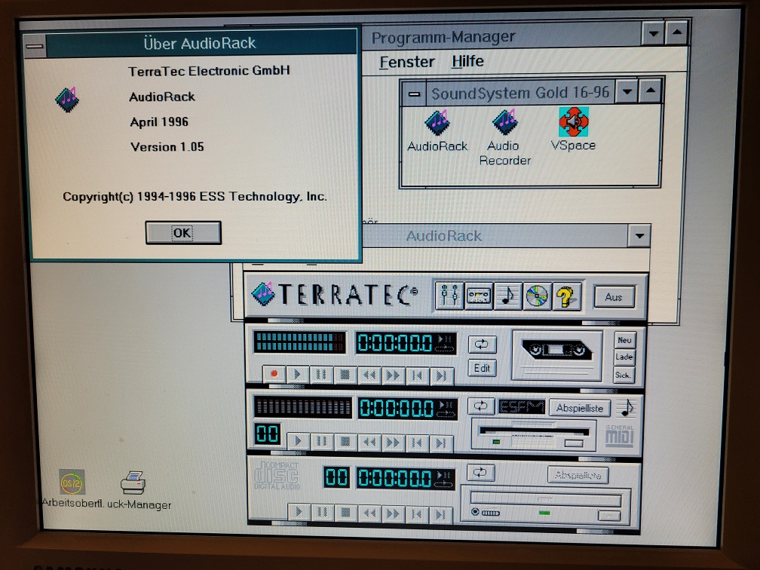The width and height of the screenshot is (760, 570).
Task: Pause the audio recorder deck
Action: (321, 374)
